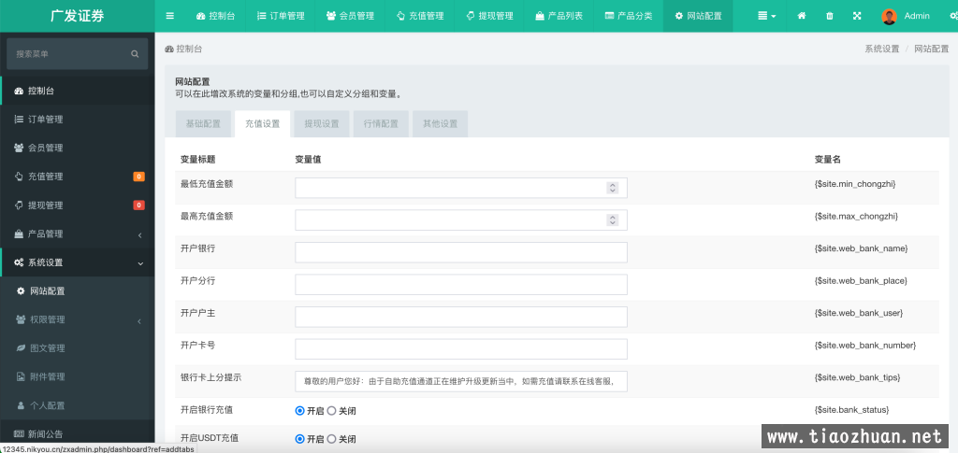Open 充值管理 in the left sidebar
This screenshot has height=453, width=958.
[77, 177]
